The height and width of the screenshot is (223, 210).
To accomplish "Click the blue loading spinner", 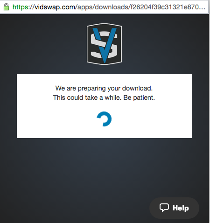I will tap(104, 119).
